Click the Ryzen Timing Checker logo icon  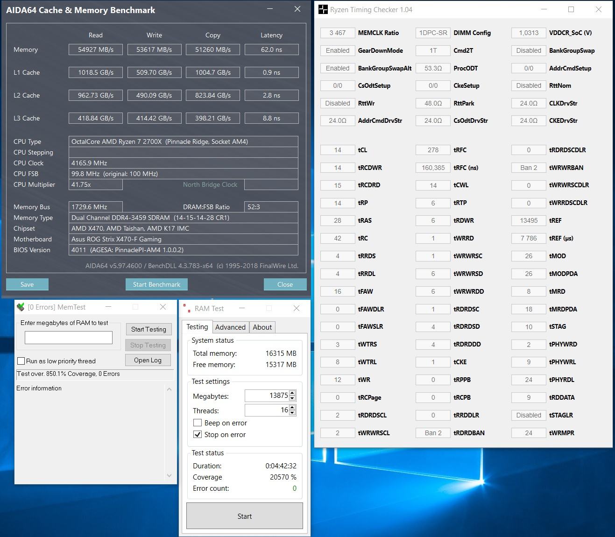323,10
